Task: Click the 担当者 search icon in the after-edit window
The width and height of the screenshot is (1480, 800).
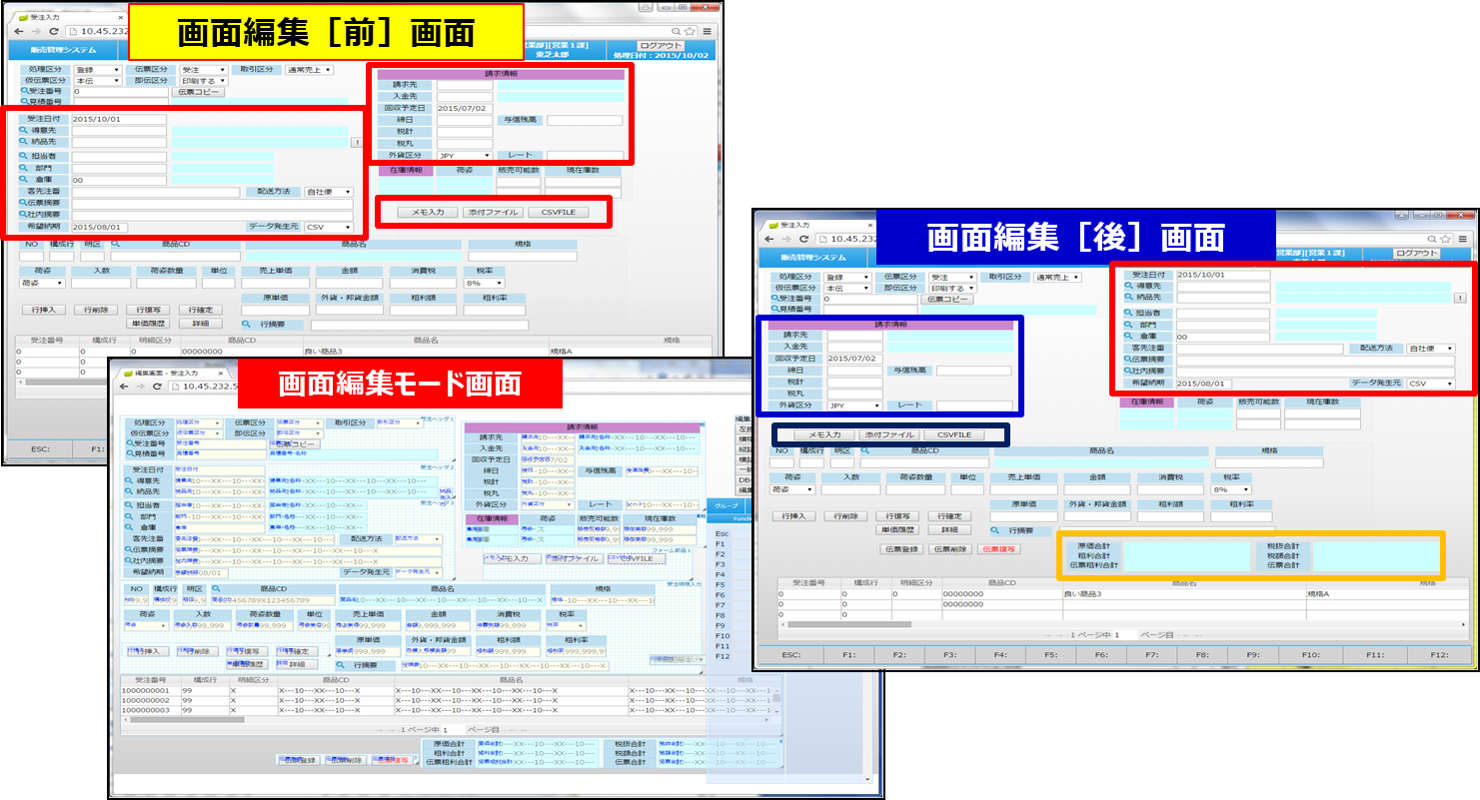Action: [x=1129, y=314]
